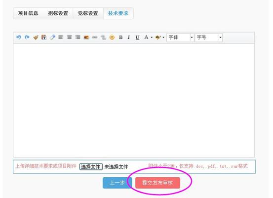
Task: Click the 选择文件 file chooser button
Action: (x=91, y=167)
